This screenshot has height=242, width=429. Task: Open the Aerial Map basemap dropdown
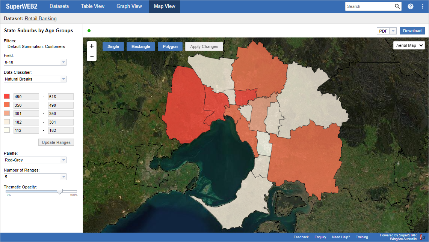[409, 45]
